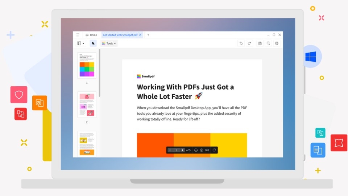Close the Get Started with Smallpdf.pdf tab
The height and width of the screenshot is (196, 348).
pyautogui.click(x=140, y=35)
